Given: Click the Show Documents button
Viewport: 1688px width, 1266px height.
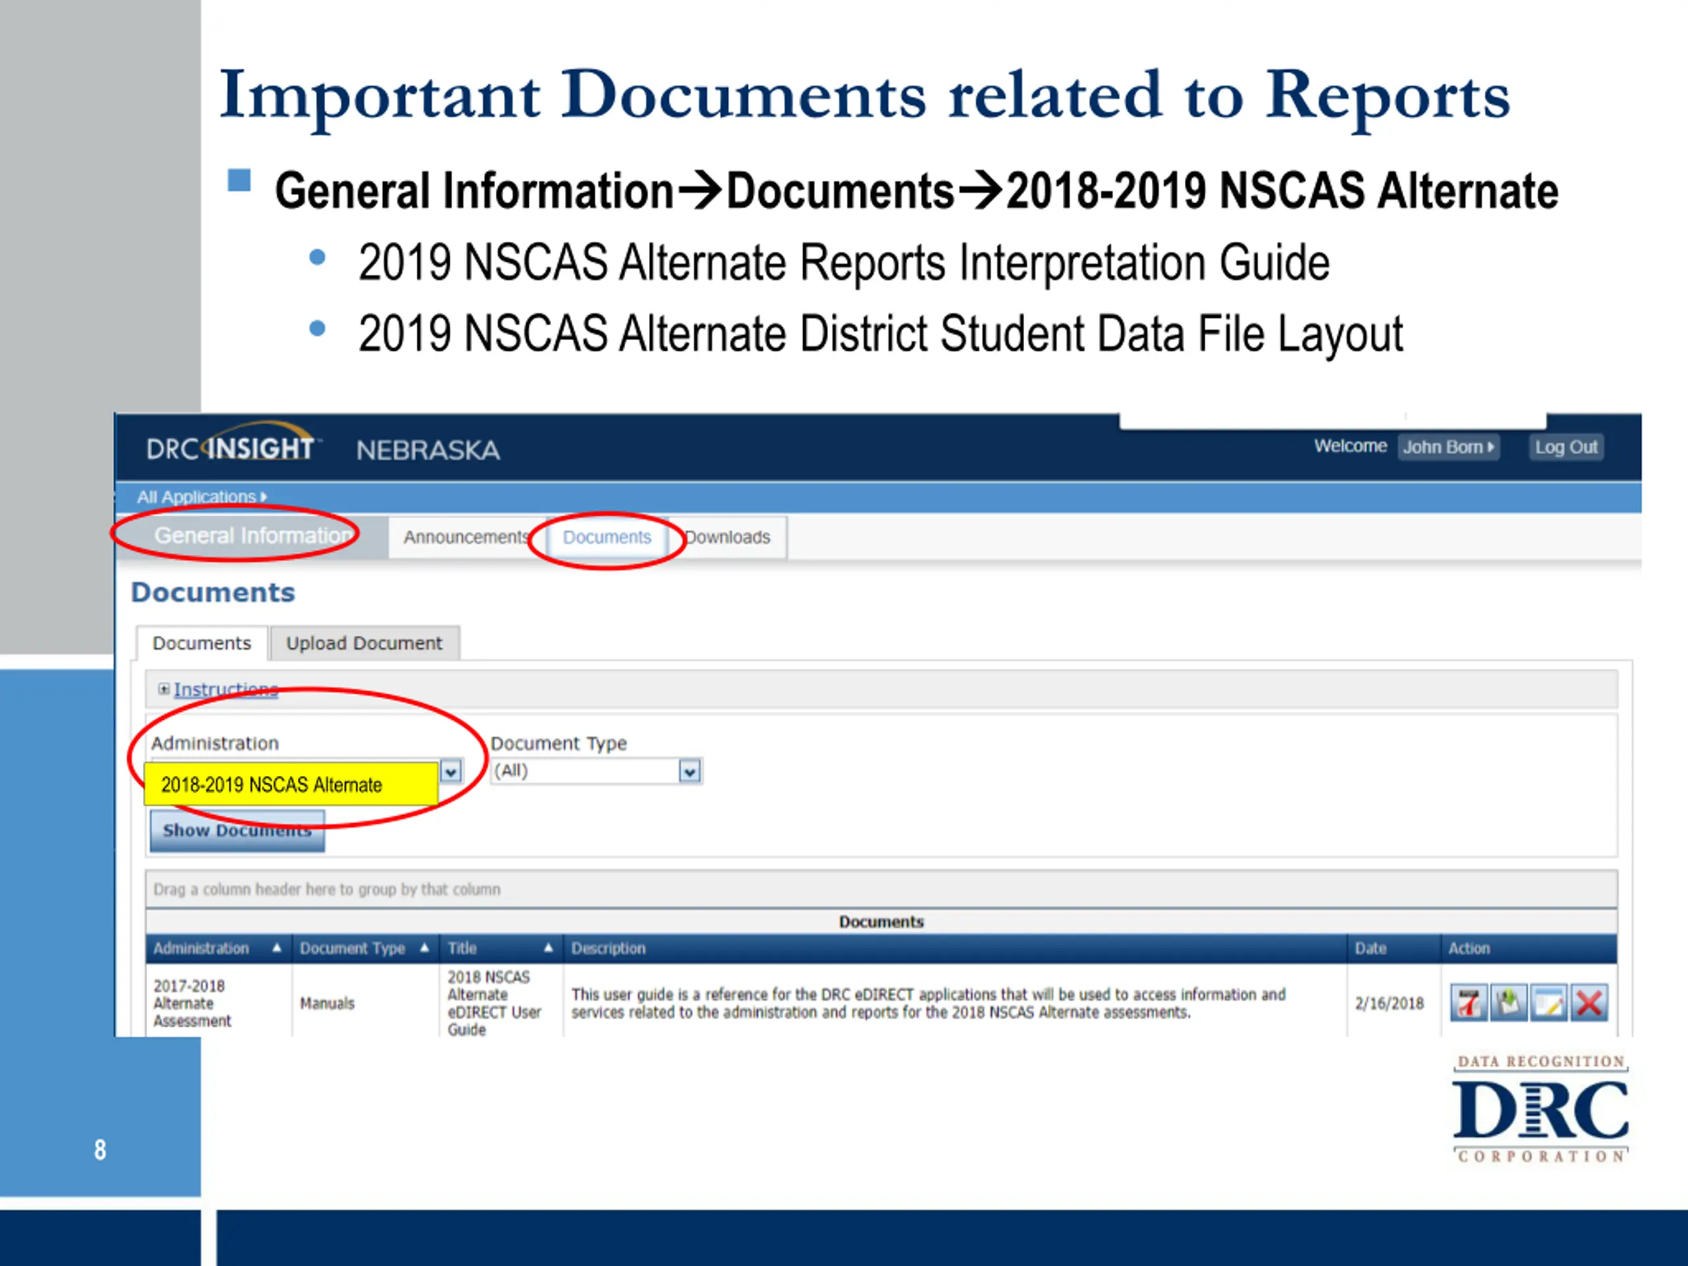Looking at the screenshot, I should pyautogui.click(x=237, y=830).
